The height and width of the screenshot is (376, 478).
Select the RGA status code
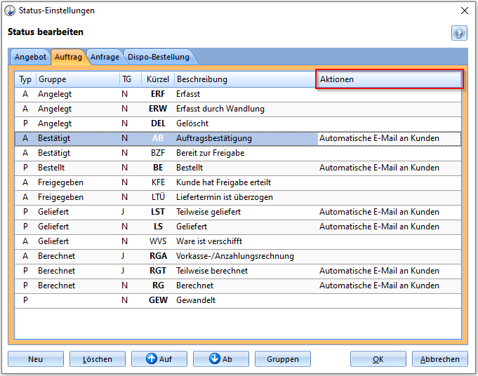tap(158, 256)
